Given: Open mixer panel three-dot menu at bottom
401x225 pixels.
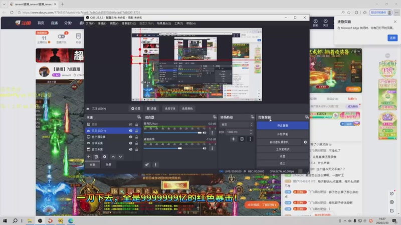Looking at the screenshot, I should click(155, 164).
